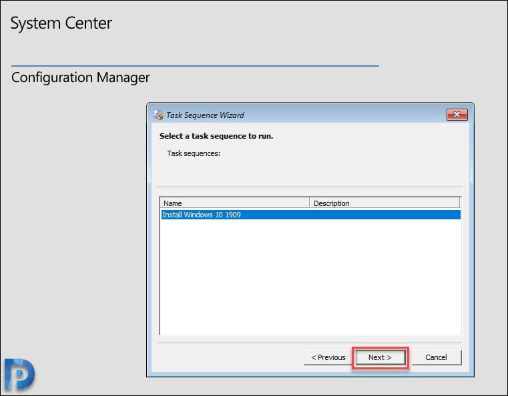Select Install Windows 10 1909 task sequence
This screenshot has width=508, height=396.
click(x=310, y=215)
